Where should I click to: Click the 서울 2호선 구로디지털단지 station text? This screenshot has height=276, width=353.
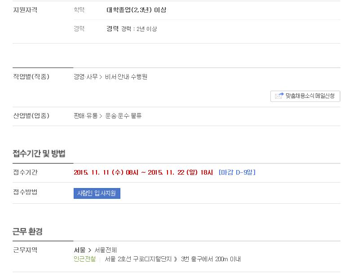tap(138, 259)
